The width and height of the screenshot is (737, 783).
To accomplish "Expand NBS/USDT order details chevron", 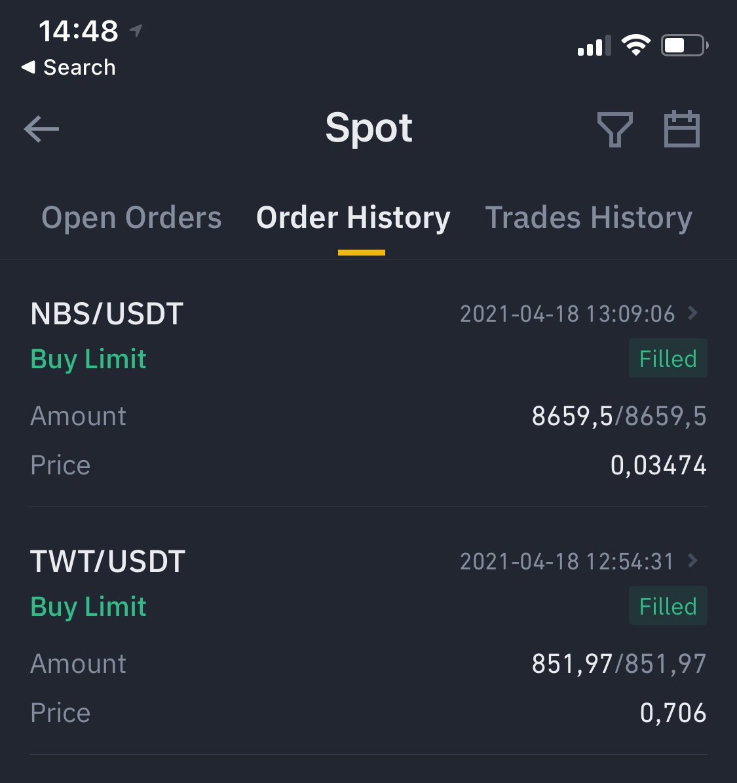I will pyautogui.click(x=692, y=313).
